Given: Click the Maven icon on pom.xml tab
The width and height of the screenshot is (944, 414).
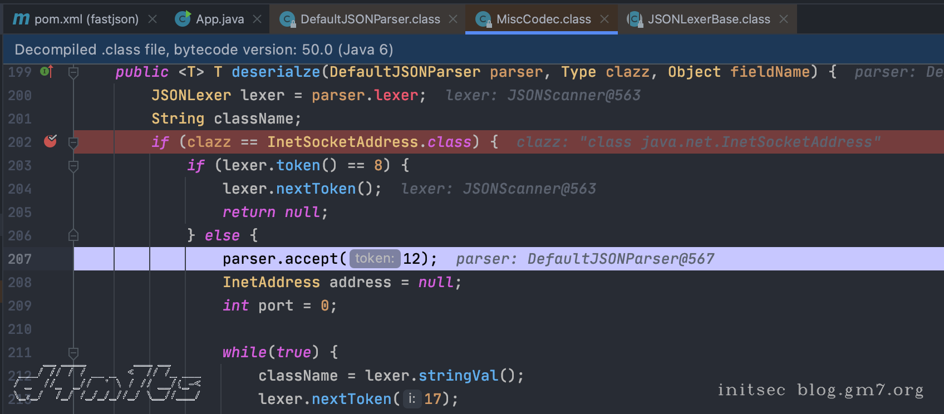Looking at the screenshot, I should [x=21, y=19].
